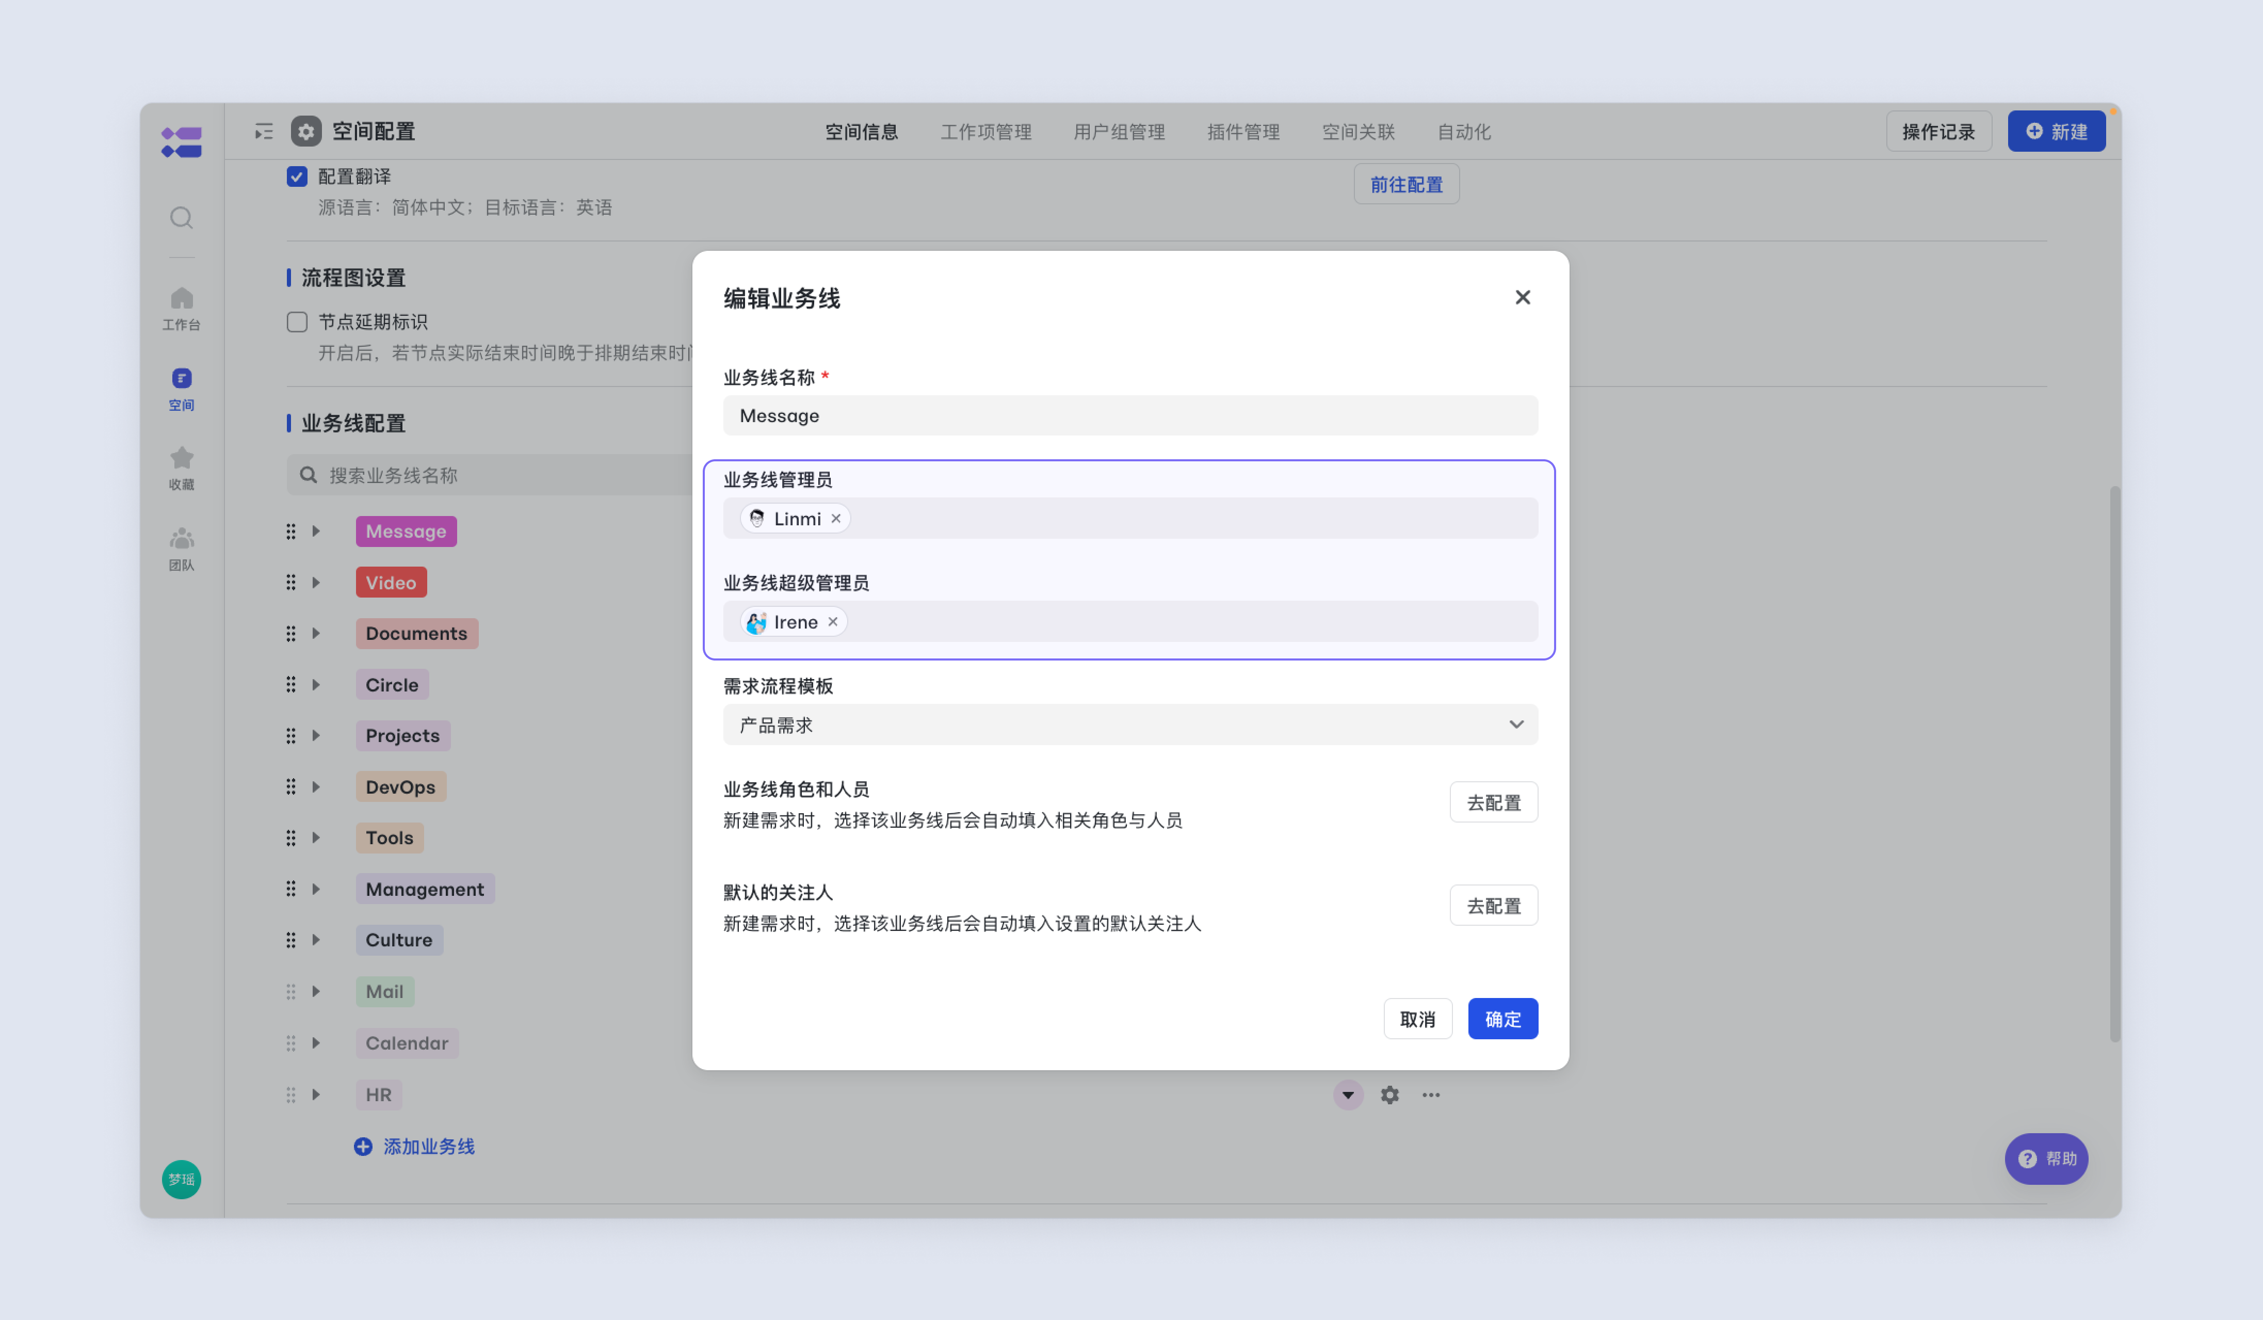This screenshot has height=1320, width=2263.
Task: Click the 业务线管理员 people field
Action: 1130,518
